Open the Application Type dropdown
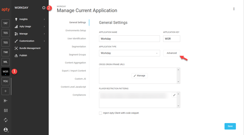The image size is (244, 135). (129, 53)
